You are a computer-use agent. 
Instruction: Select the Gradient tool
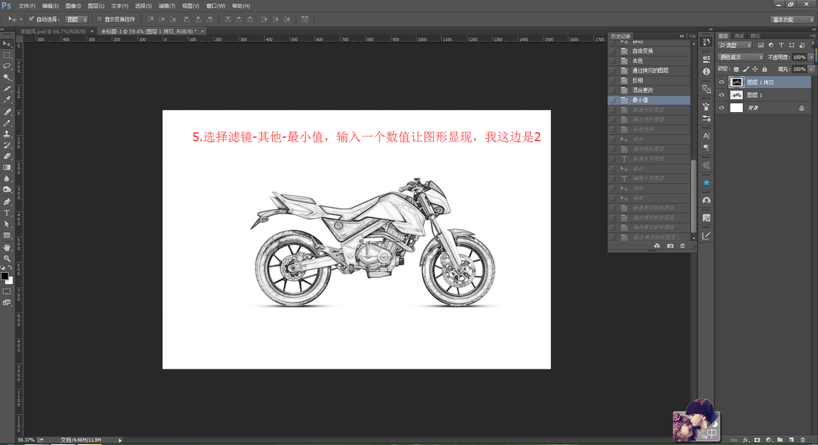tap(7, 168)
